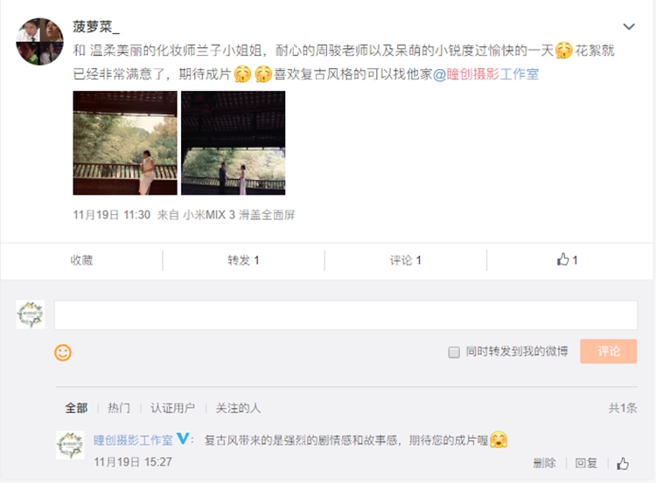The height and width of the screenshot is (483, 656).
Task: Open the @瞳创摄影工作室 mention link
Action: coord(485,74)
